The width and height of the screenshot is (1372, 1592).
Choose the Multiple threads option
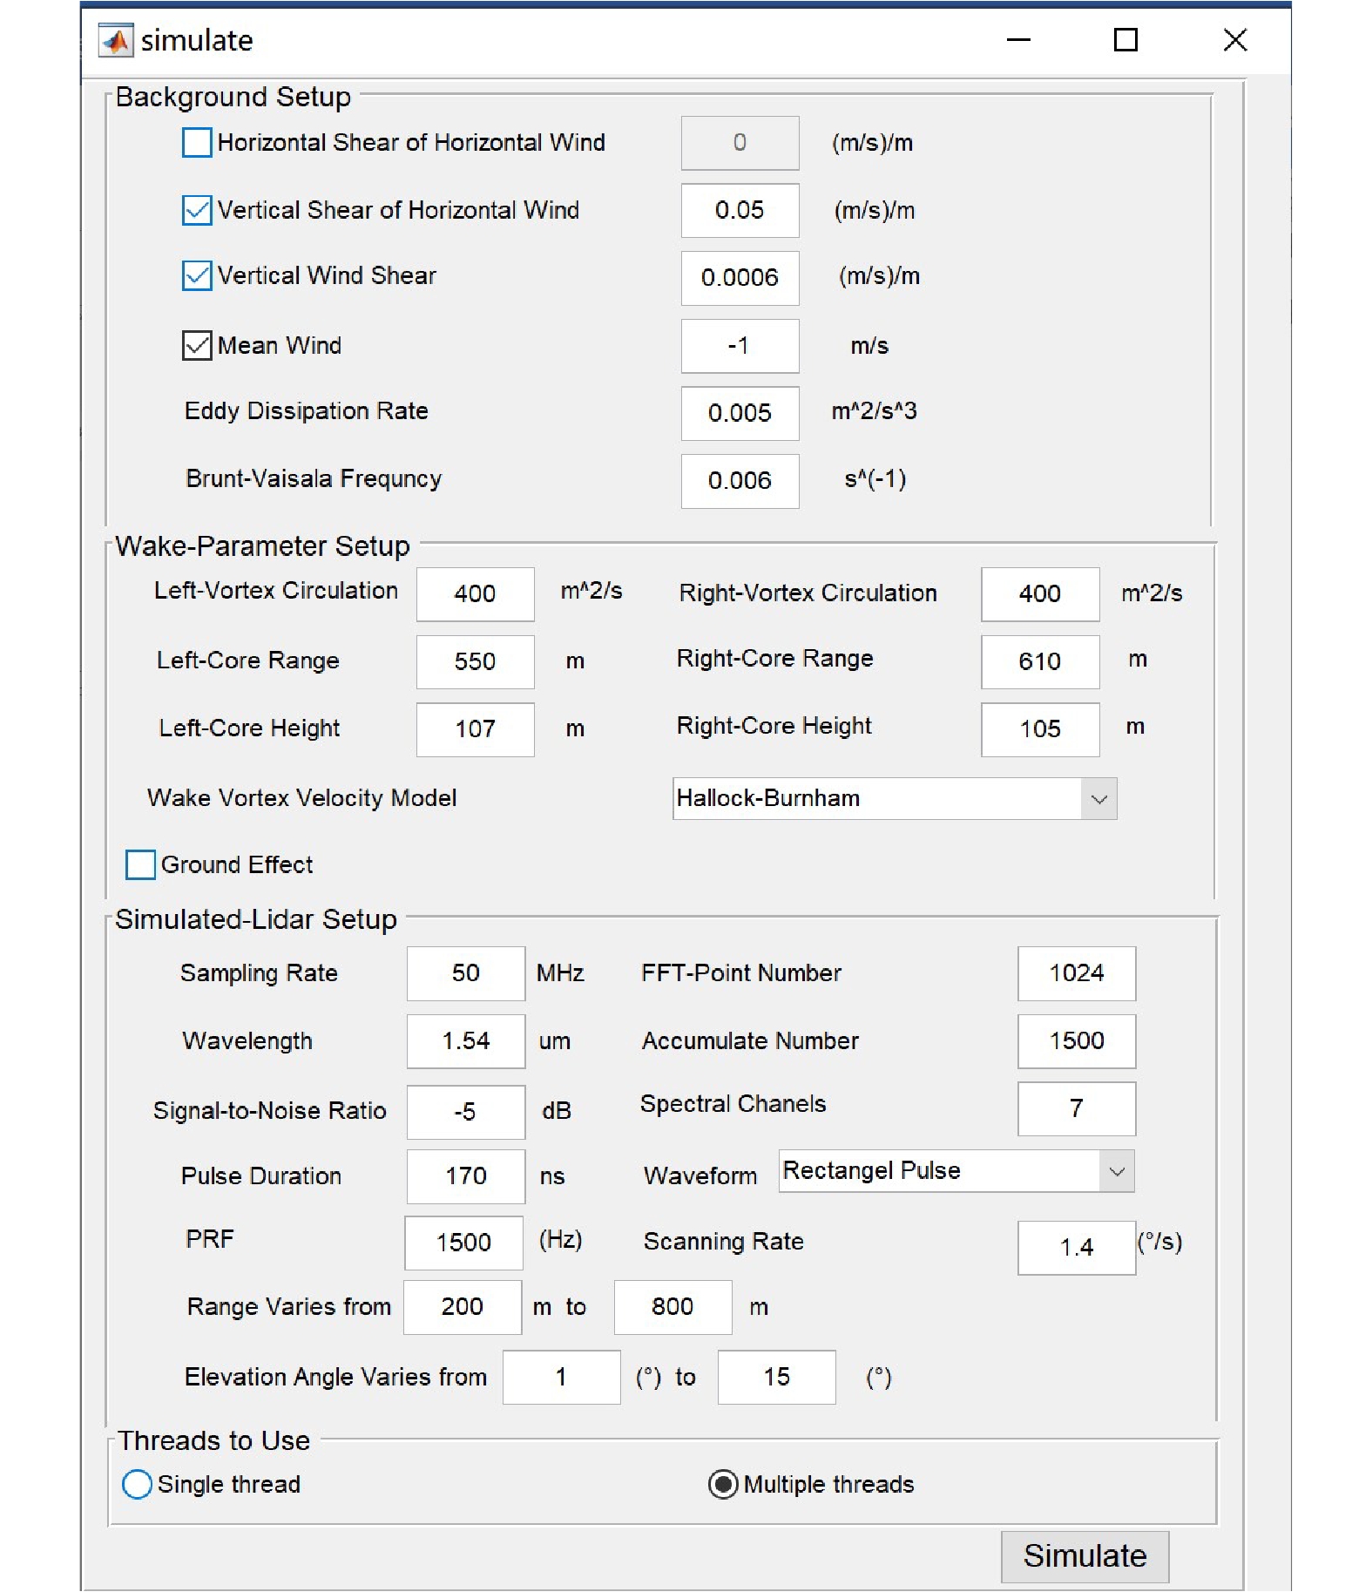[723, 1484]
